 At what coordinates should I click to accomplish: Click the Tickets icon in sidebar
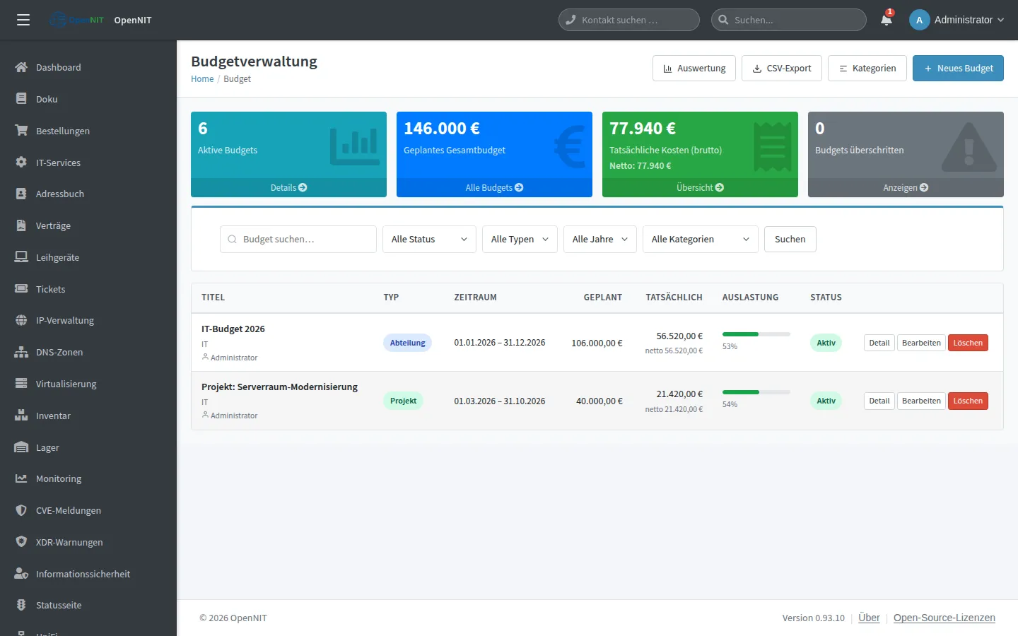pyautogui.click(x=21, y=289)
